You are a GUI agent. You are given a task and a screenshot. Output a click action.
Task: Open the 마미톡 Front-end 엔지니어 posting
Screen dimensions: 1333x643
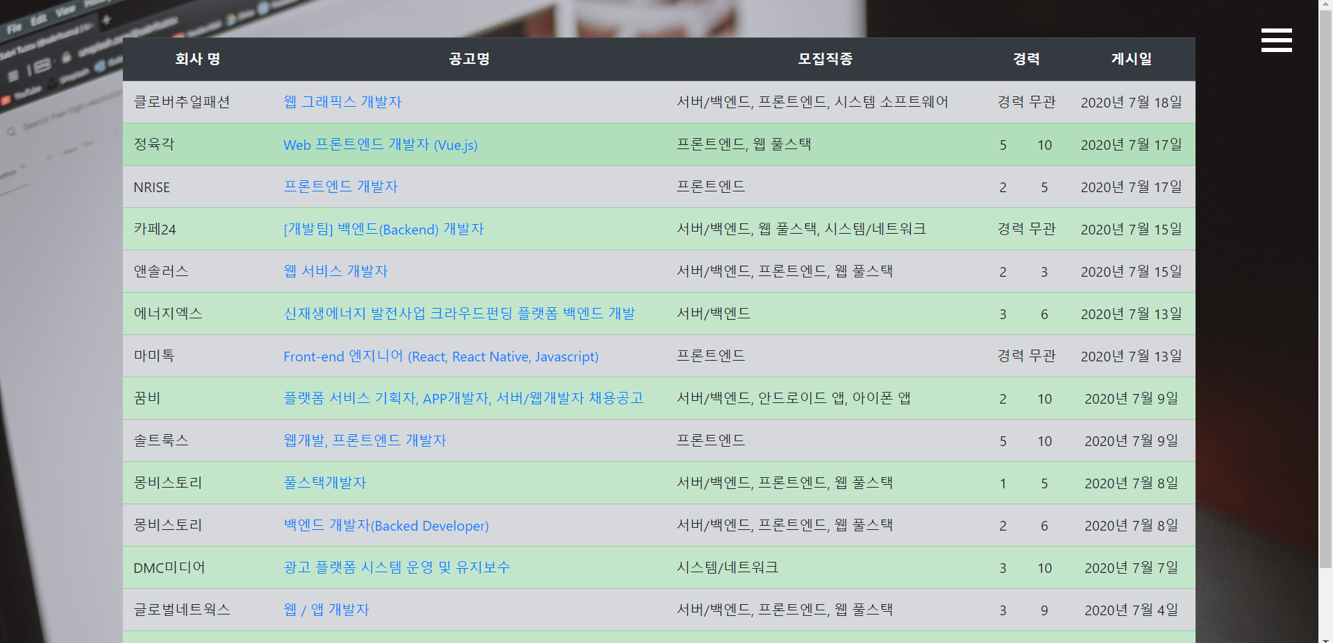tap(441, 356)
